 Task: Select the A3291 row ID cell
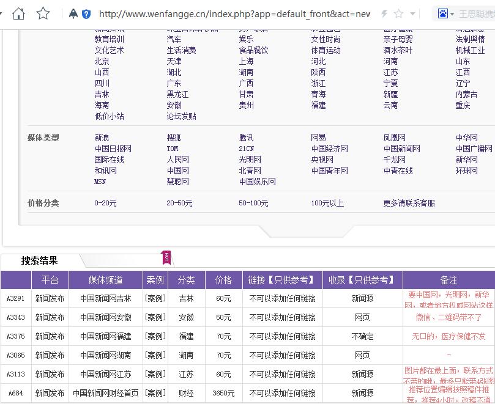click(16, 298)
